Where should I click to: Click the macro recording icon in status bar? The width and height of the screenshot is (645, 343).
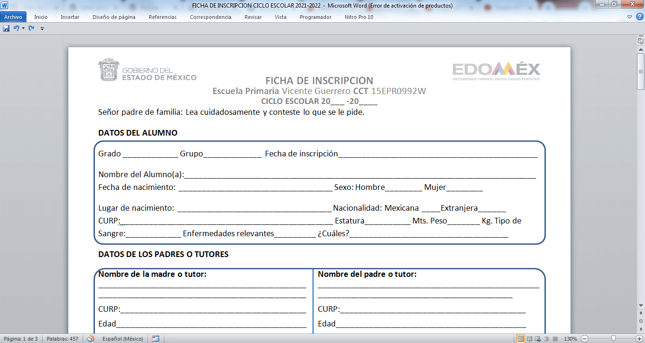tap(155, 339)
